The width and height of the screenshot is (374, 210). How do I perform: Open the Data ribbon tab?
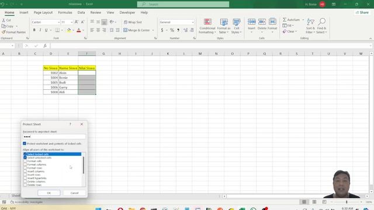coord(81,12)
